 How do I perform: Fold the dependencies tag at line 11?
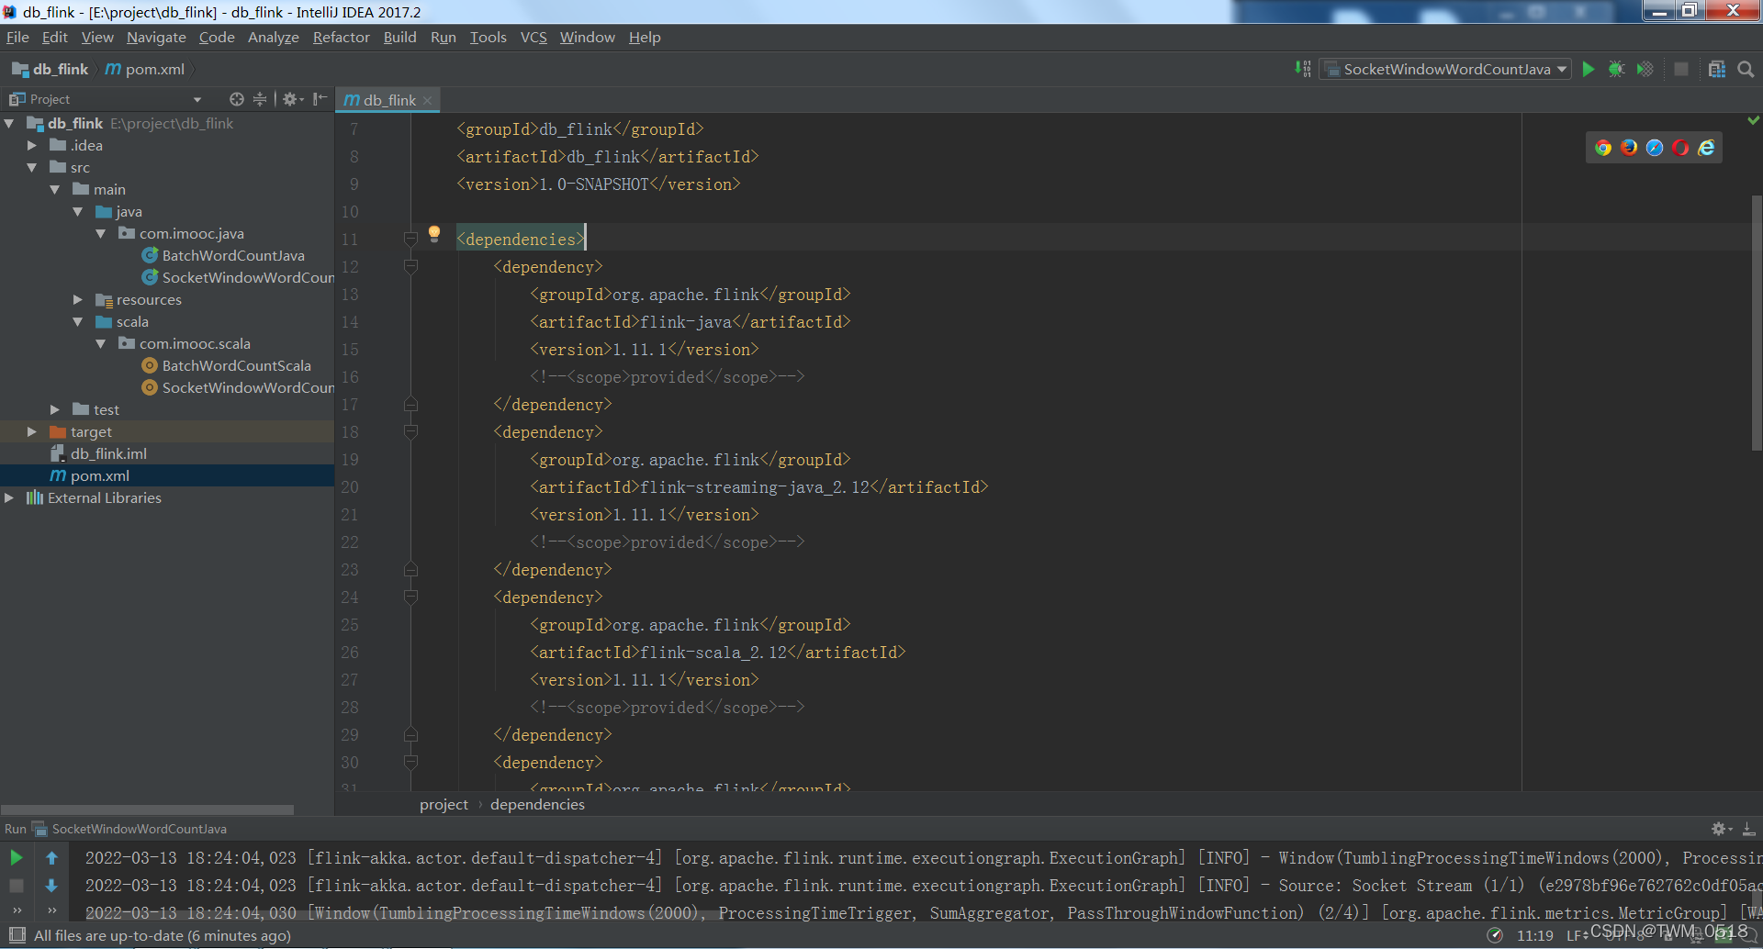pyautogui.click(x=410, y=239)
